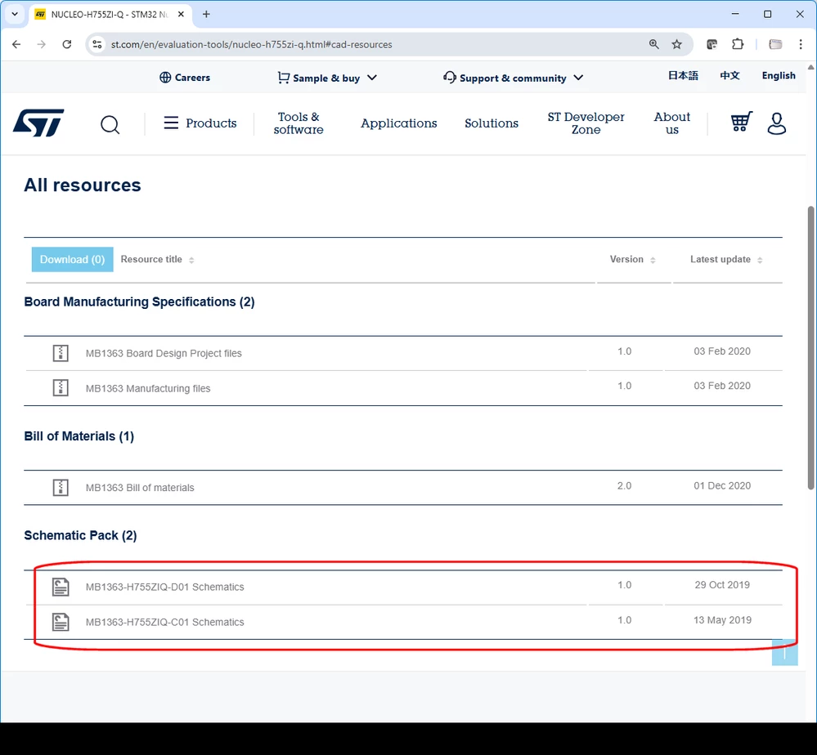This screenshot has width=817, height=755.
Task: Open the Chrome three-dot menu
Action: click(801, 44)
